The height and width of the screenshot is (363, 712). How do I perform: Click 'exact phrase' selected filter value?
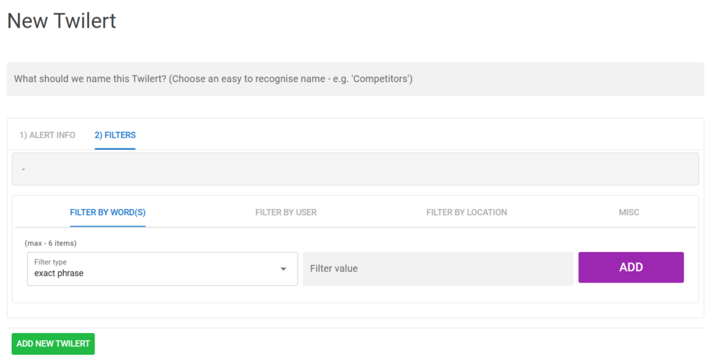(x=59, y=273)
